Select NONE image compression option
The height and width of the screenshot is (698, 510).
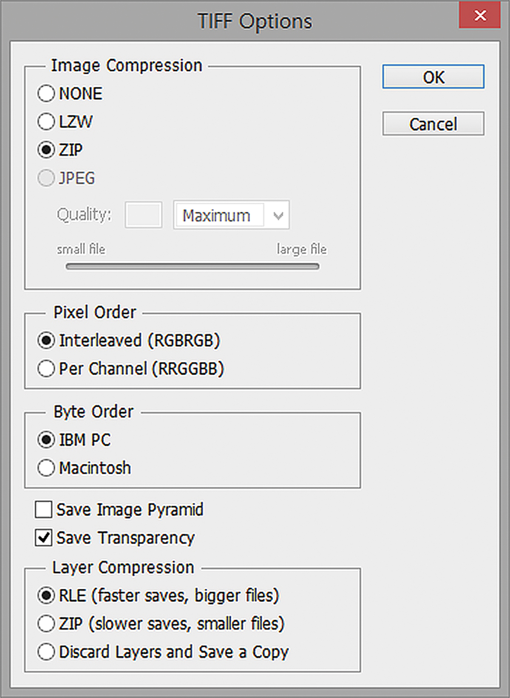tap(46, 94)
